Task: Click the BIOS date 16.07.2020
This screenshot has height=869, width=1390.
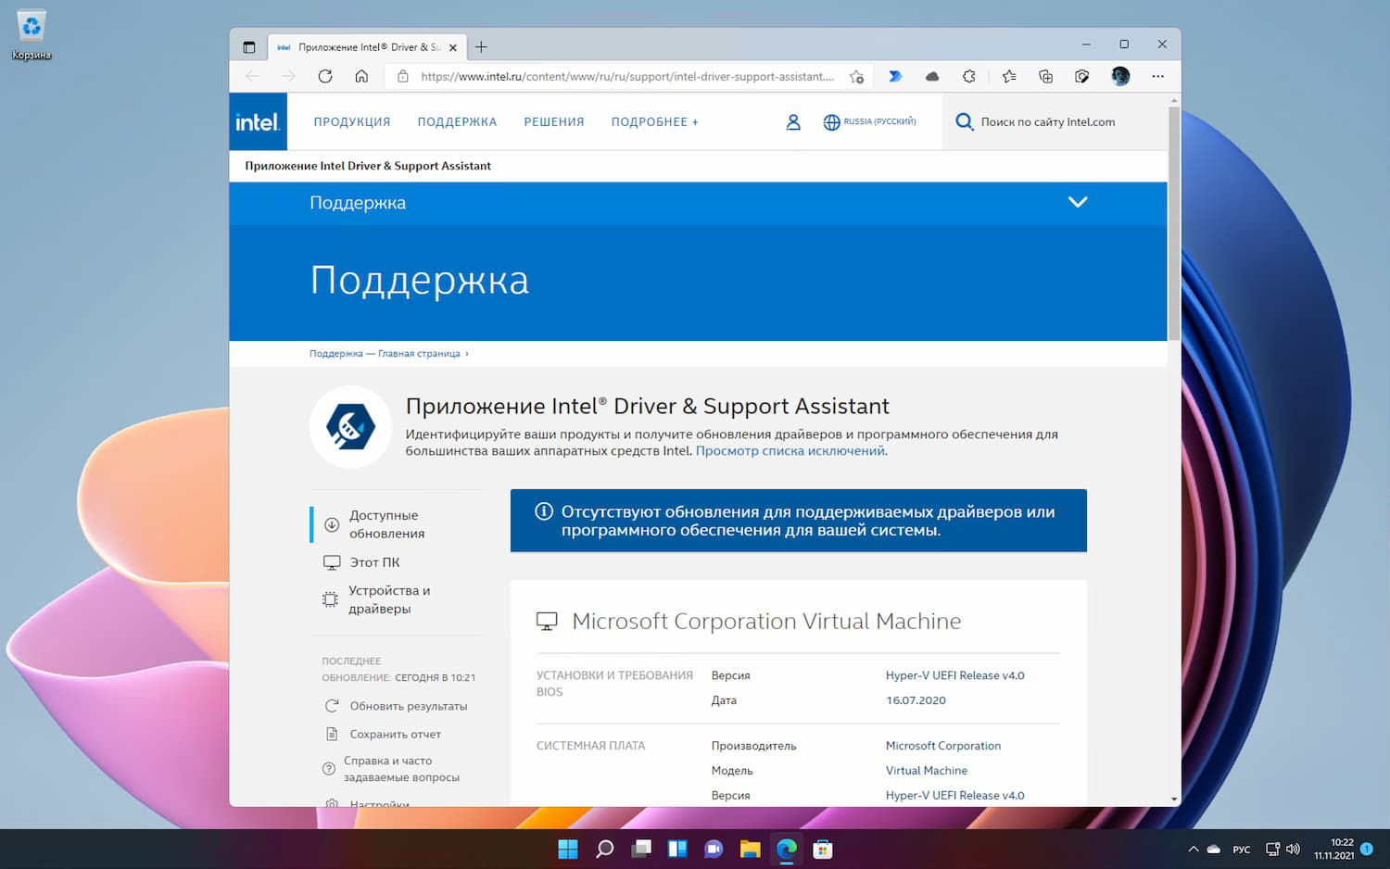Action: [916, 700]
